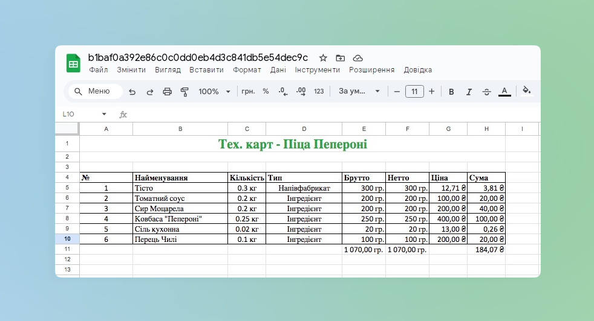Select the paint format roller tool
594x321 pixels.
[x=185, y=92]
